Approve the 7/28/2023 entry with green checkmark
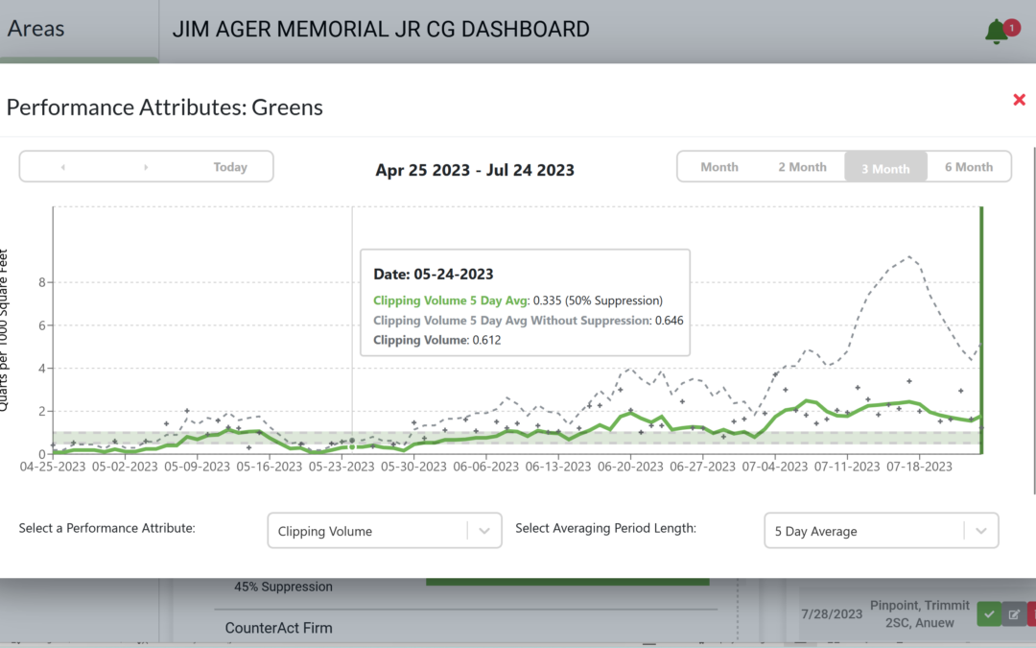Image resolution: width=1036 pixels, height=648 pixels. pyautogui.click(x=989, y=614)
